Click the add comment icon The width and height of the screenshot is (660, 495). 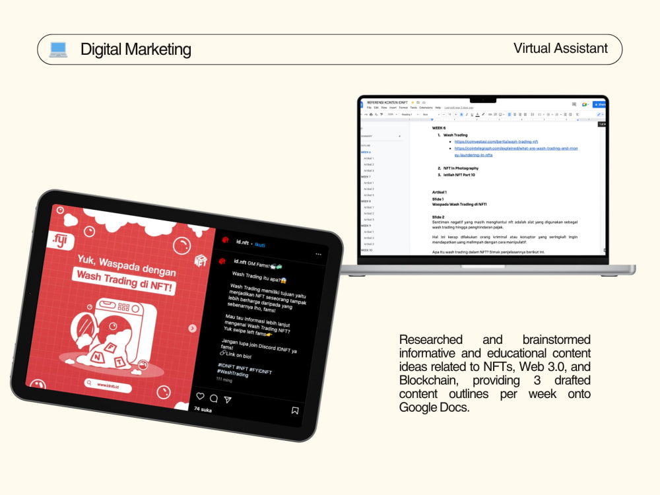496,114
